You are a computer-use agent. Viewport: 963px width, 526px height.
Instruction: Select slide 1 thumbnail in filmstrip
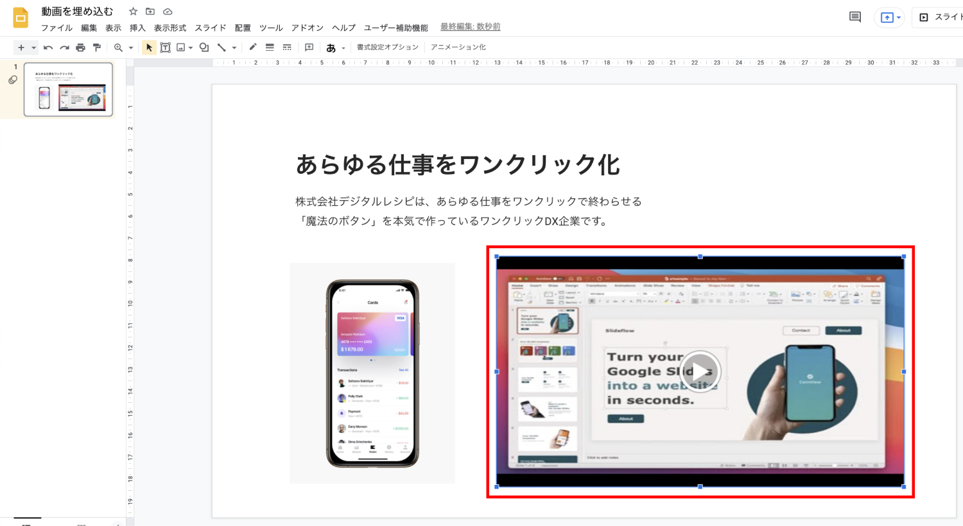coord(68,89)
